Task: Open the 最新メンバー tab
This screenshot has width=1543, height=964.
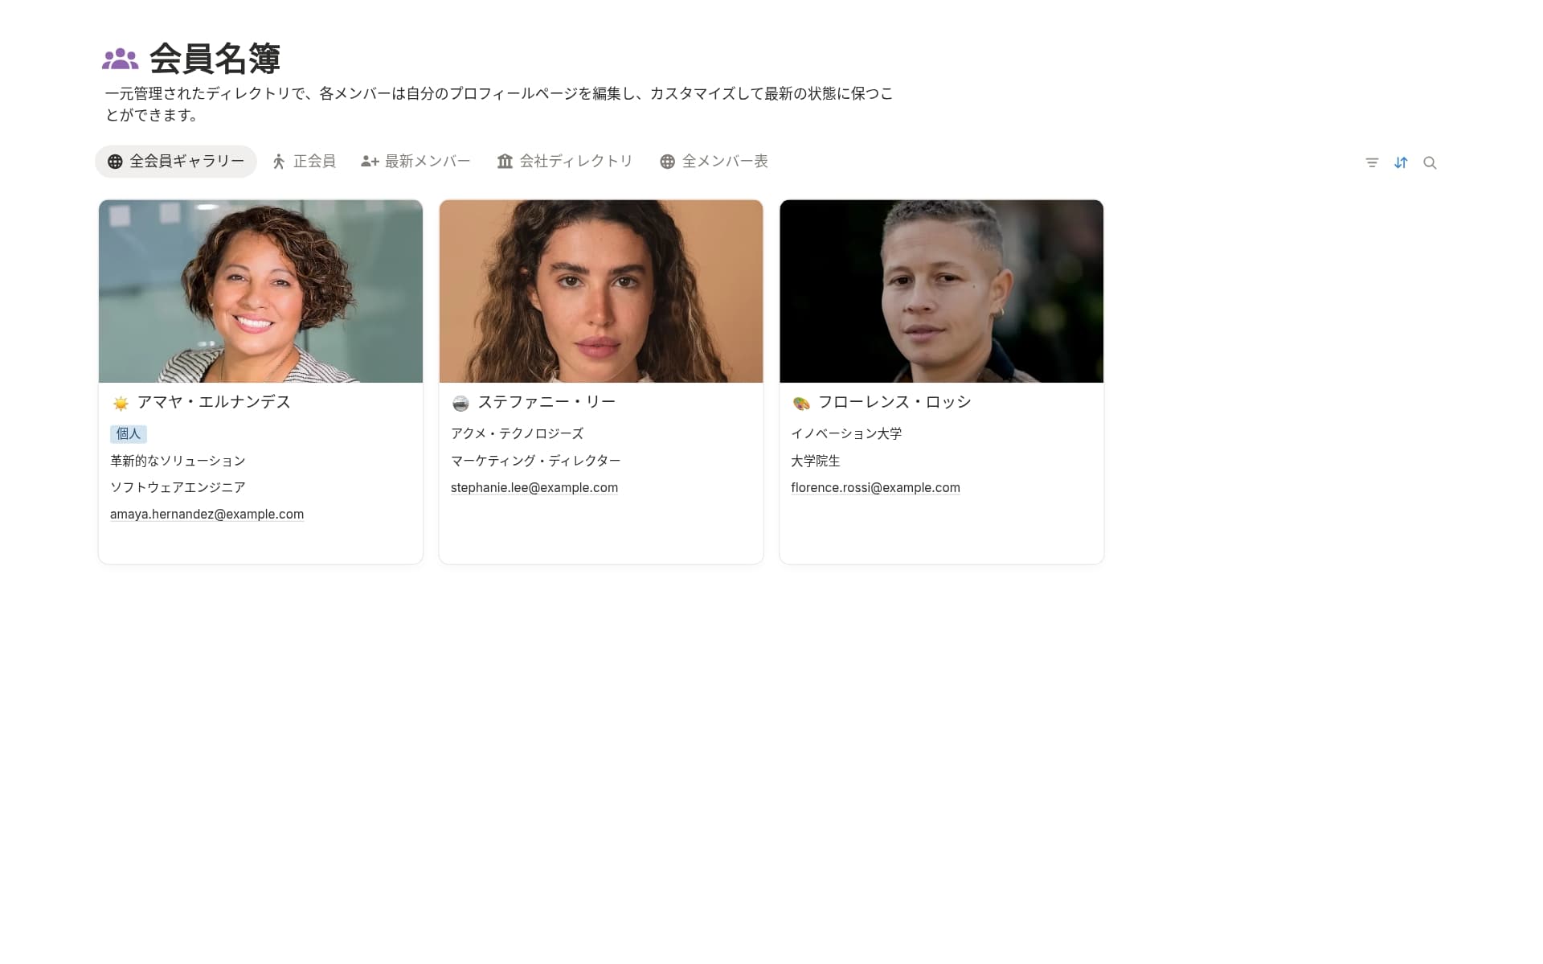Action: (415, 162)
